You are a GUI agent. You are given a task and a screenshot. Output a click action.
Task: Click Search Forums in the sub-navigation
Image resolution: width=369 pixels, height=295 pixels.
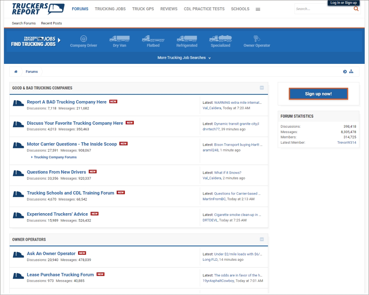click(x=24, y=23)
